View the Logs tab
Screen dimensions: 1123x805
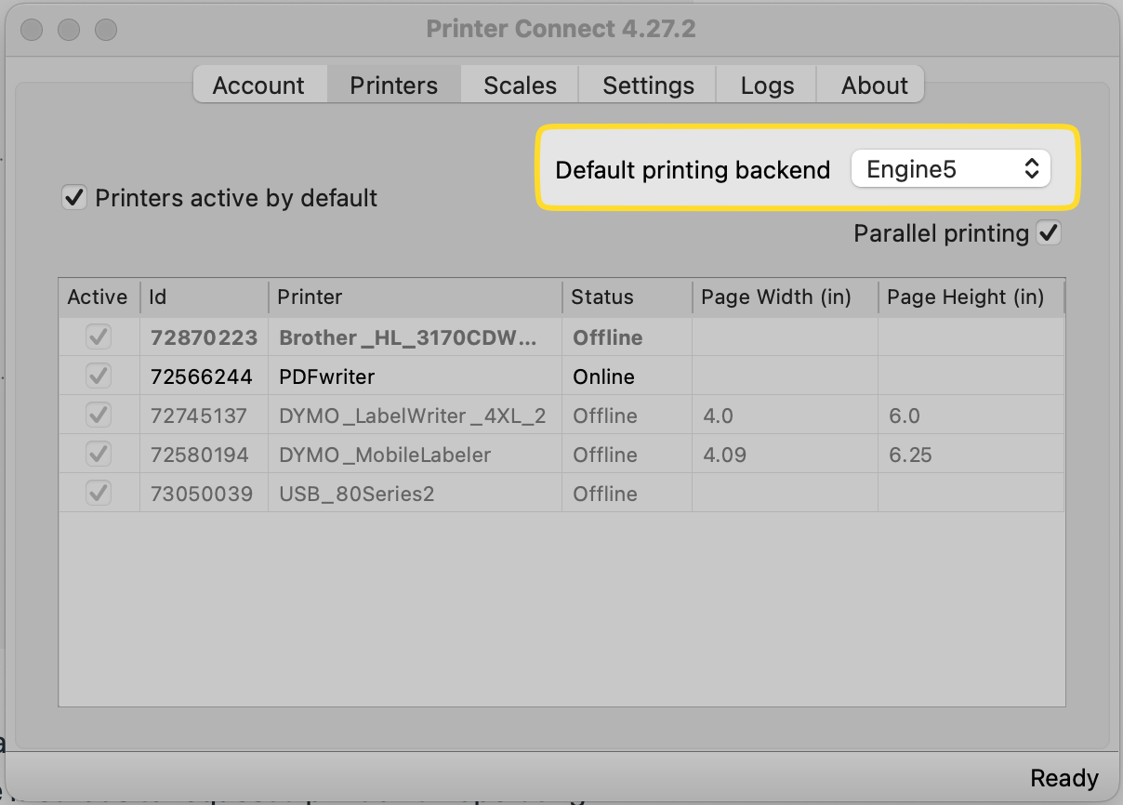coord(767,86)
